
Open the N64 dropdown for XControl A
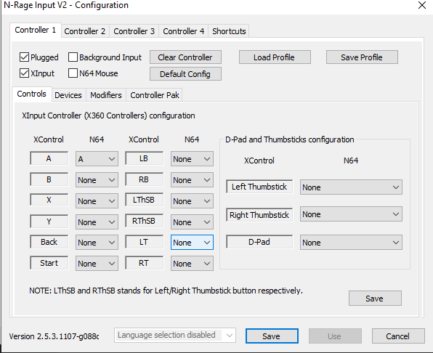[x=97, y=158]
